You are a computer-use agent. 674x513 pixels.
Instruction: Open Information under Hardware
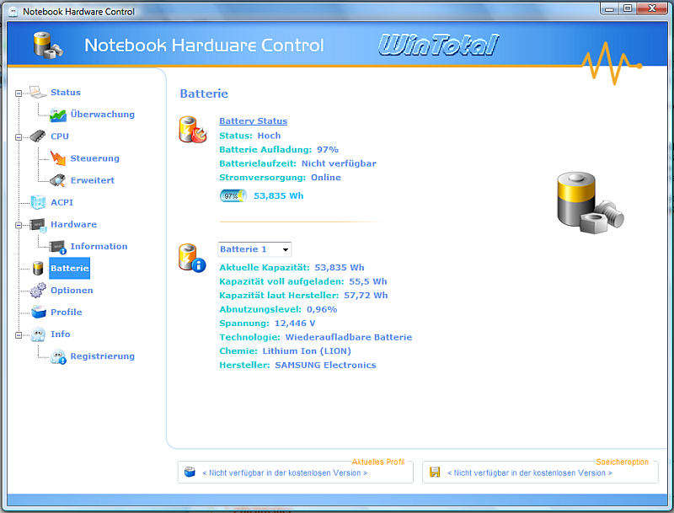pyautogui.click(x=99, y=246)
